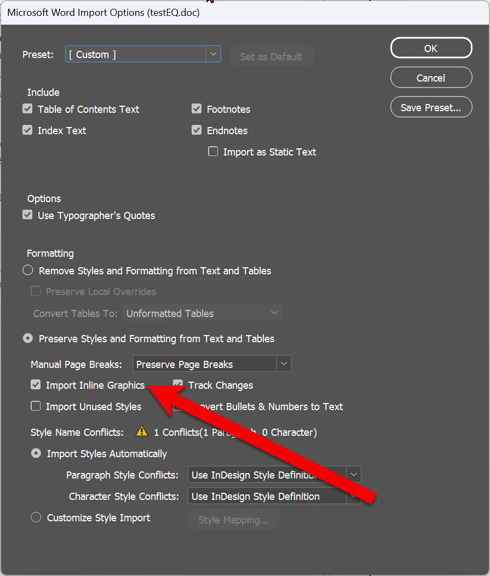Click the 'Style Name Conflicts:' label
Image resolution: width=490 pixels, height=576 pixels.
click(77, 433)
